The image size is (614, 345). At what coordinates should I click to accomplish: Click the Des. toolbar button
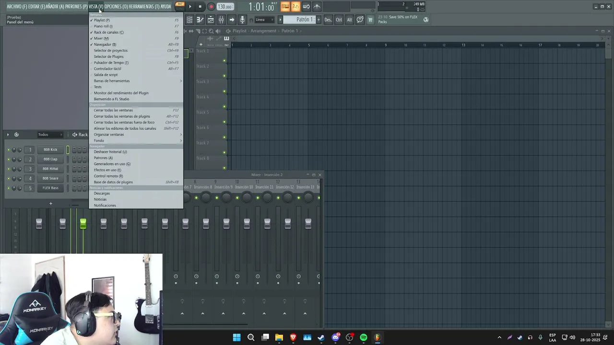(328, 20)
